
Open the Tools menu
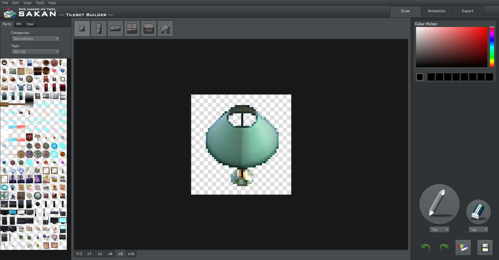click(40, 3)
